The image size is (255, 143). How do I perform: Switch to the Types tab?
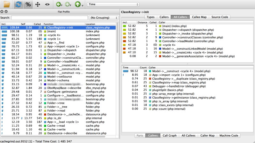coord(150,17)
